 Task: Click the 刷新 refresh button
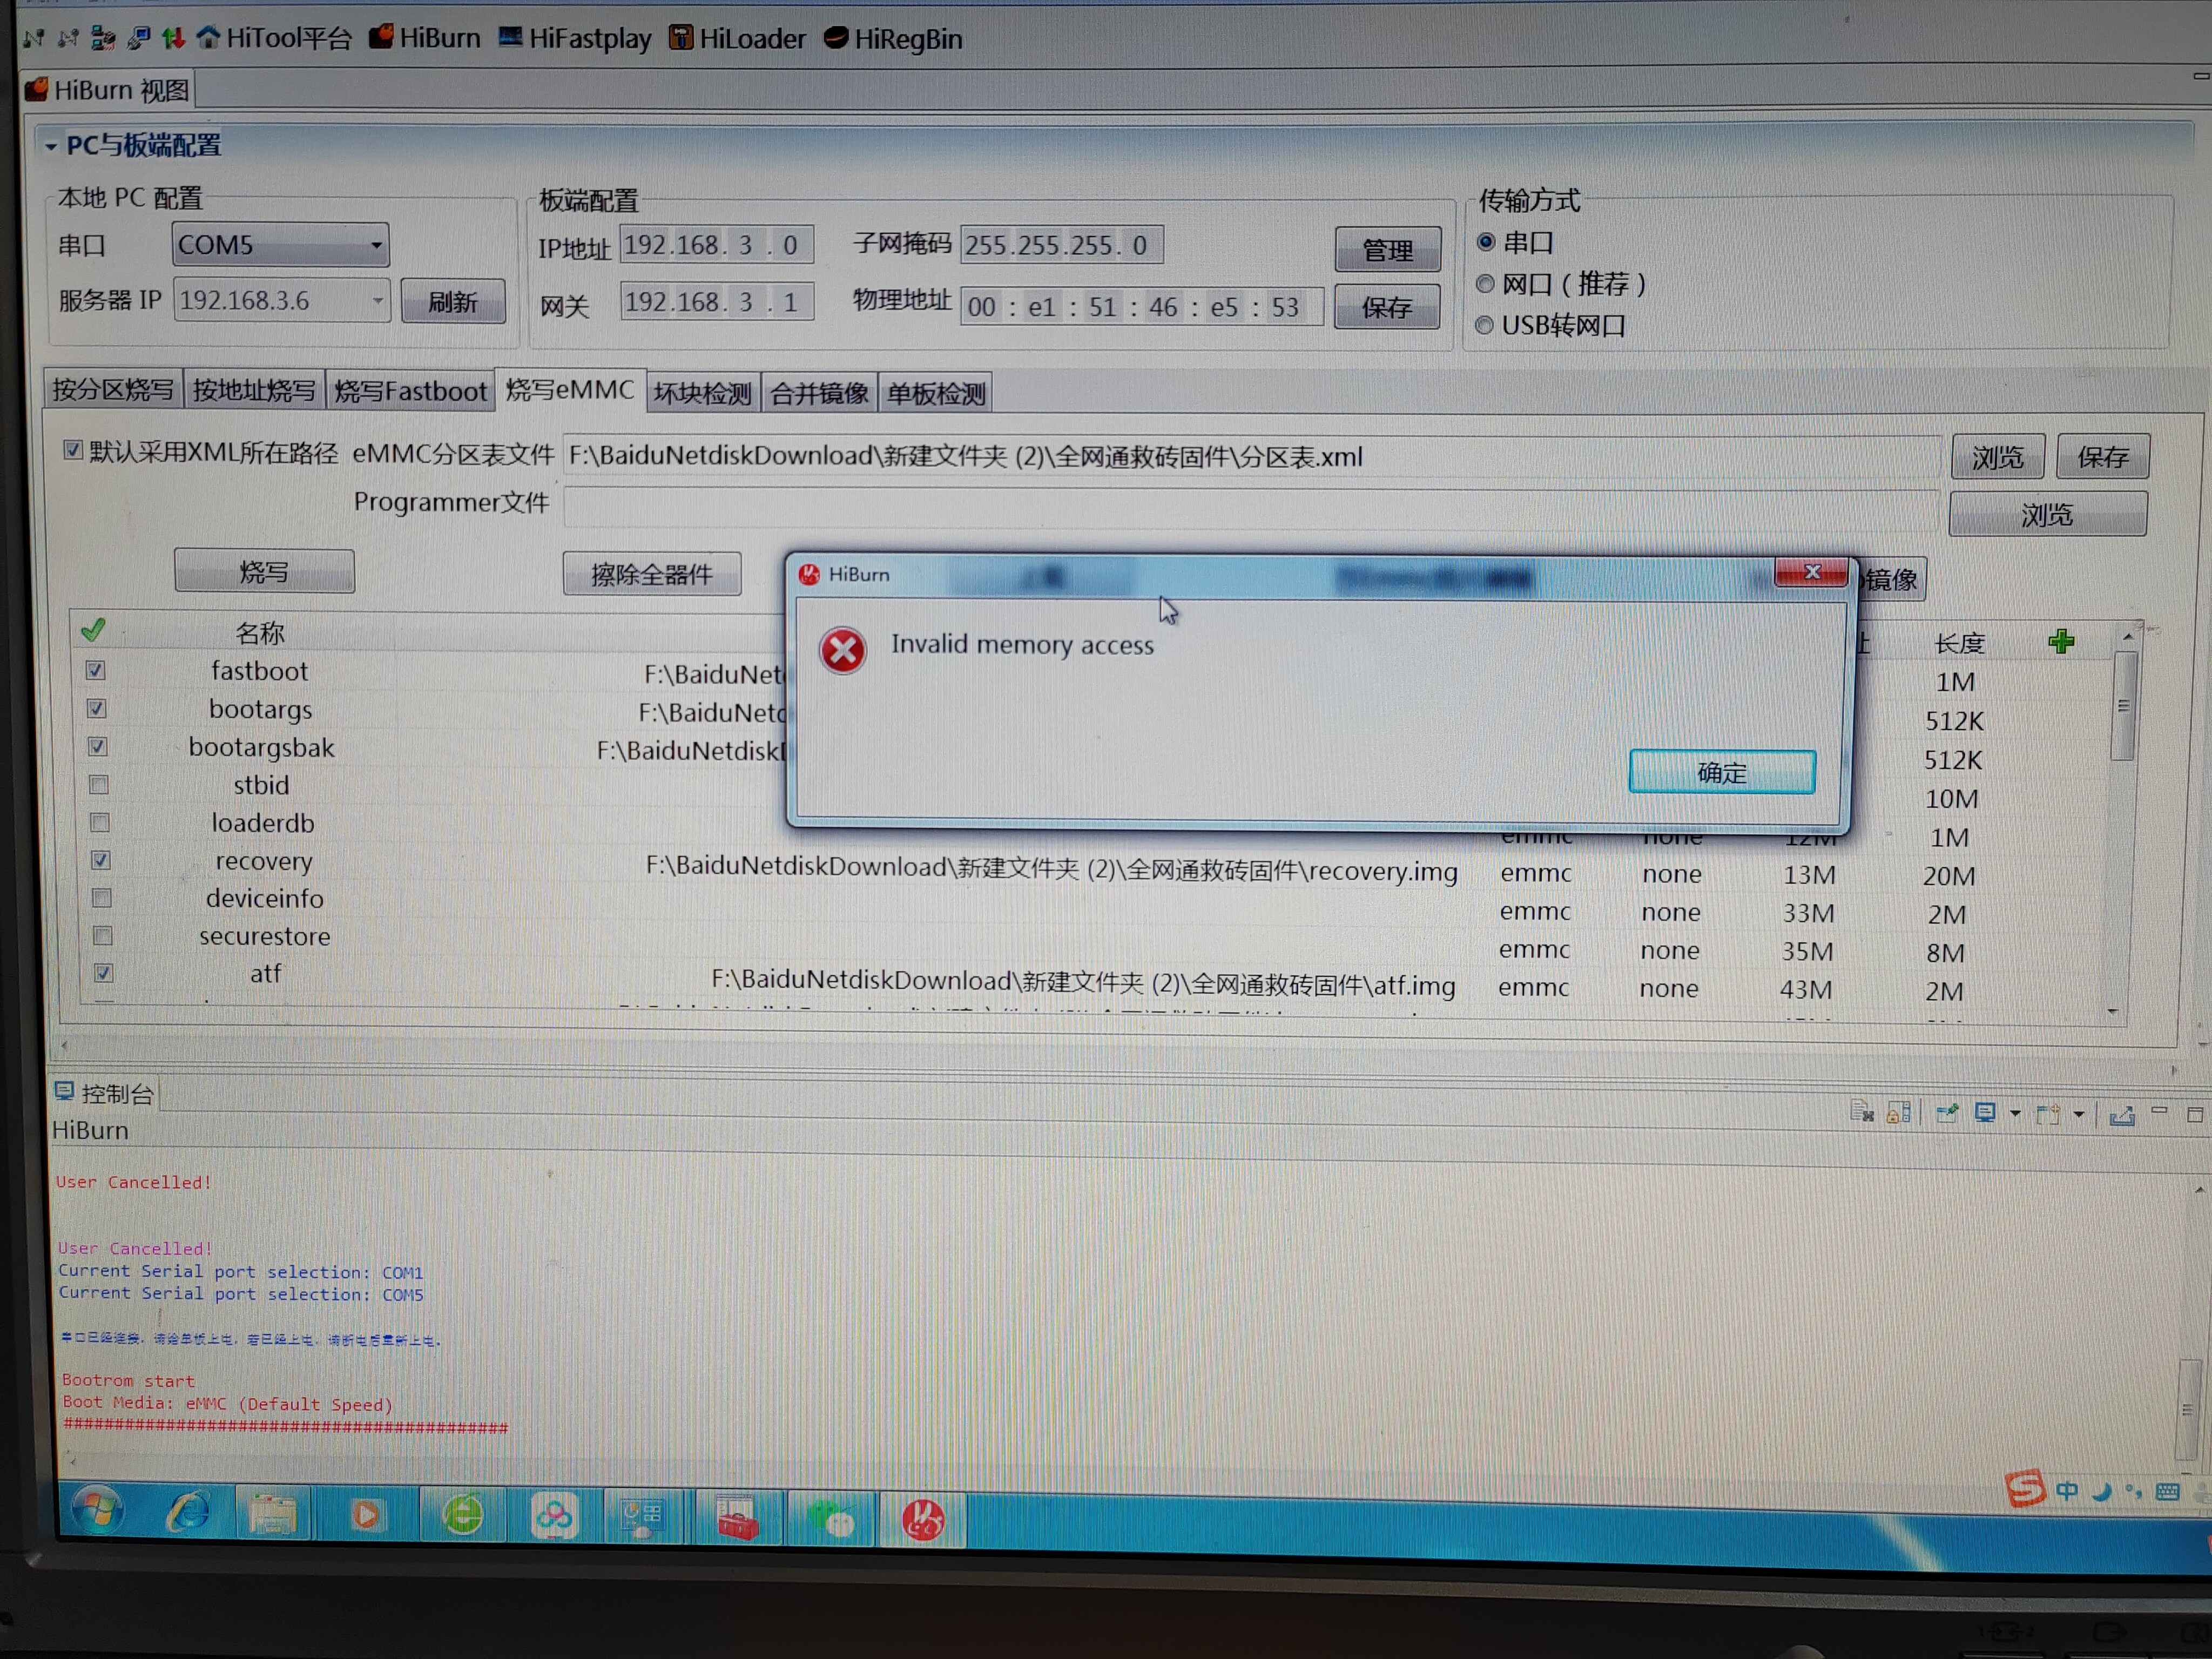pos(453,301)
